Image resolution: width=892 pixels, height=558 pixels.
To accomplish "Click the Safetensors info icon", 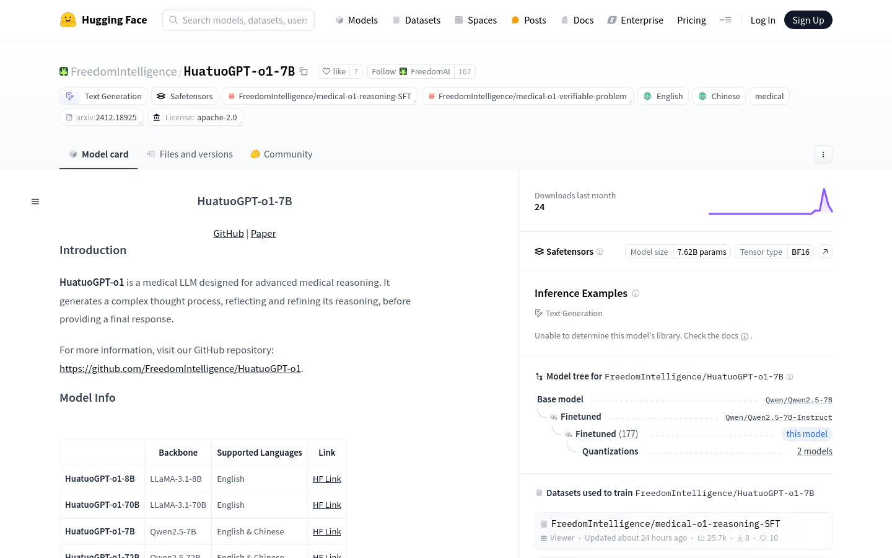I will point(600,252).
